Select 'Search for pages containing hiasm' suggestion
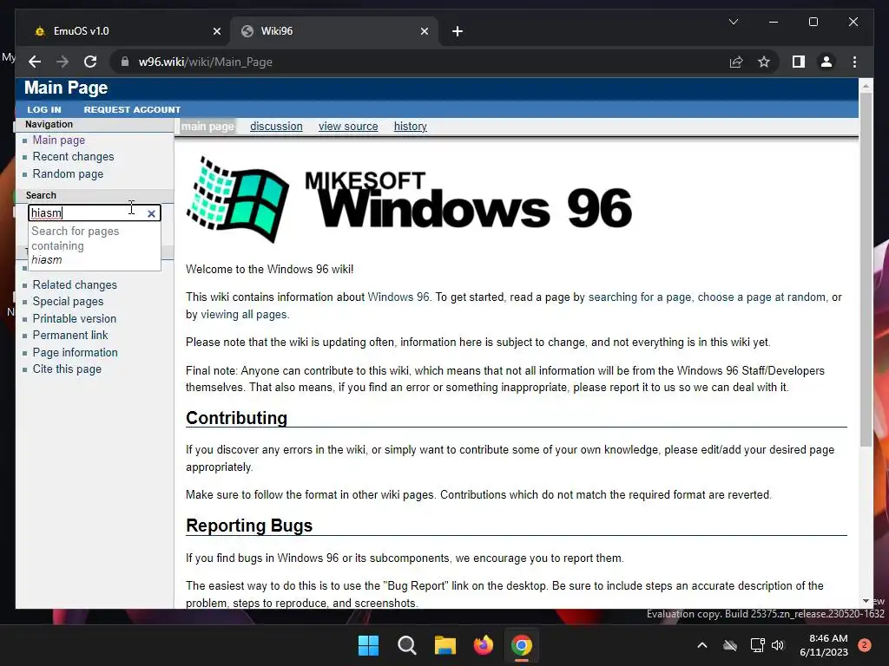 pos(94,245)
